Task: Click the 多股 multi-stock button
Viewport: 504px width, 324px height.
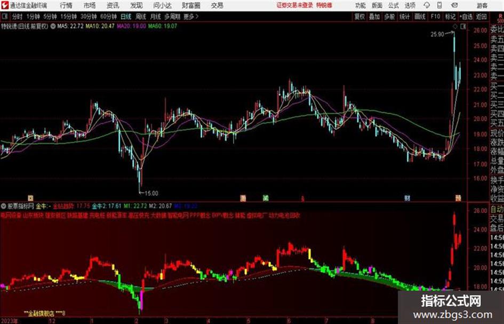Action: tap(389, 16)
